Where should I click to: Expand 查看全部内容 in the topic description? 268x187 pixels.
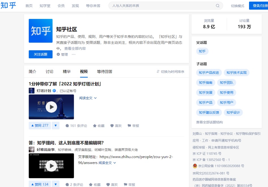(75, 49)
